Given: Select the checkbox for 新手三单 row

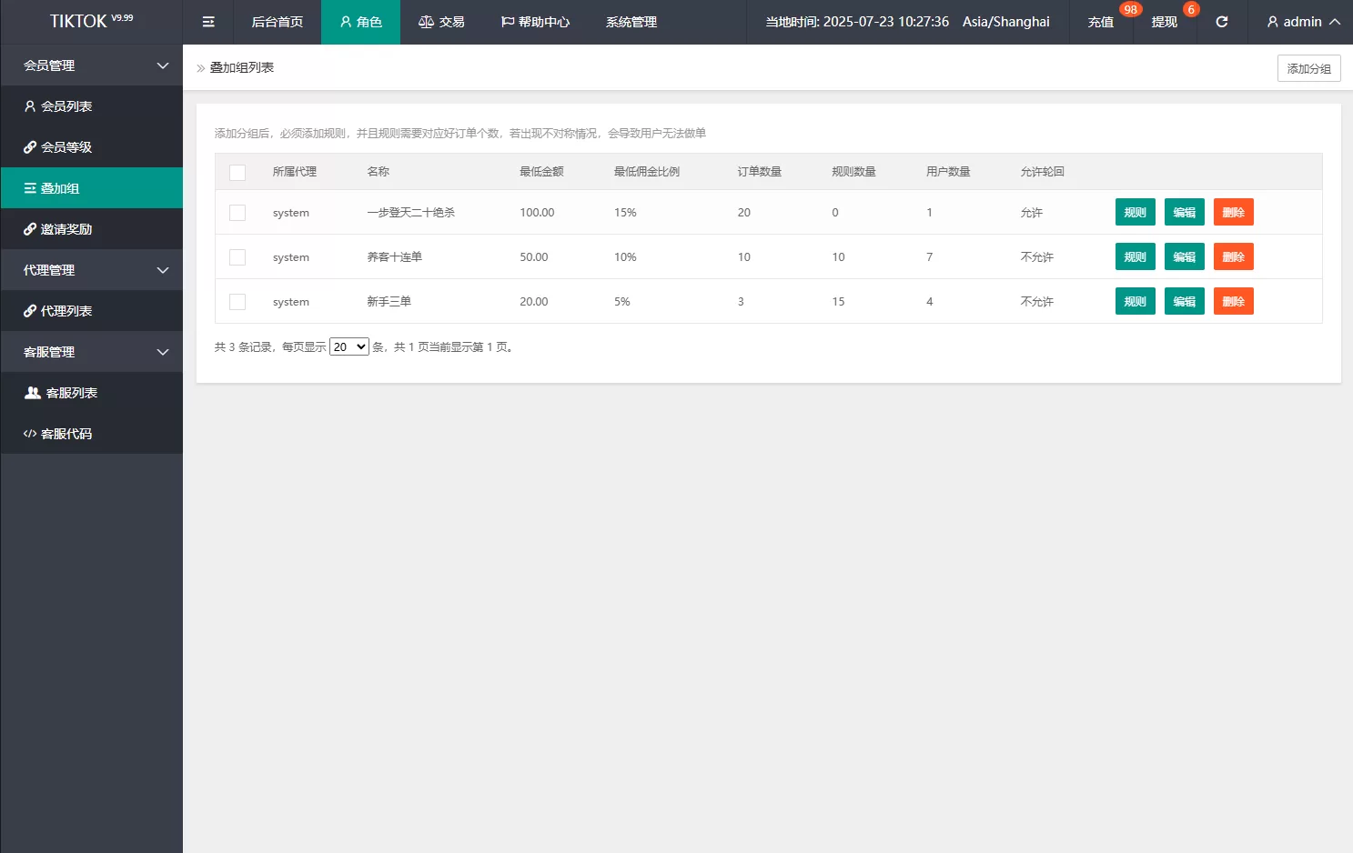Looking at the screenshot, I should click(237, 302).
